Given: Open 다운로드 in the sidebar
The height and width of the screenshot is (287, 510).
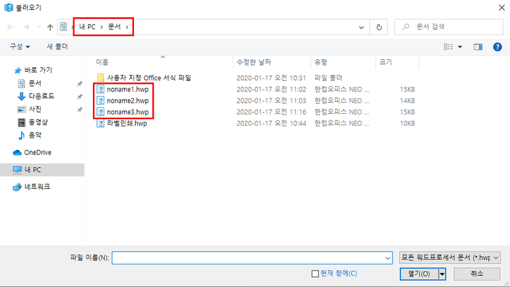Looking at the screenshot, I should click(x=42, y=96).
